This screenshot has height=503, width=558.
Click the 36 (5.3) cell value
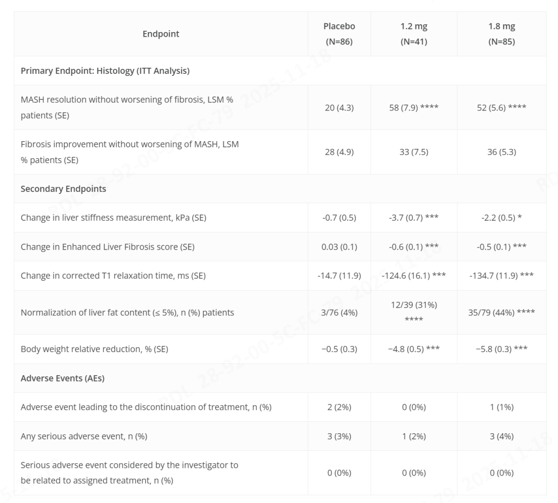[502, 152]
